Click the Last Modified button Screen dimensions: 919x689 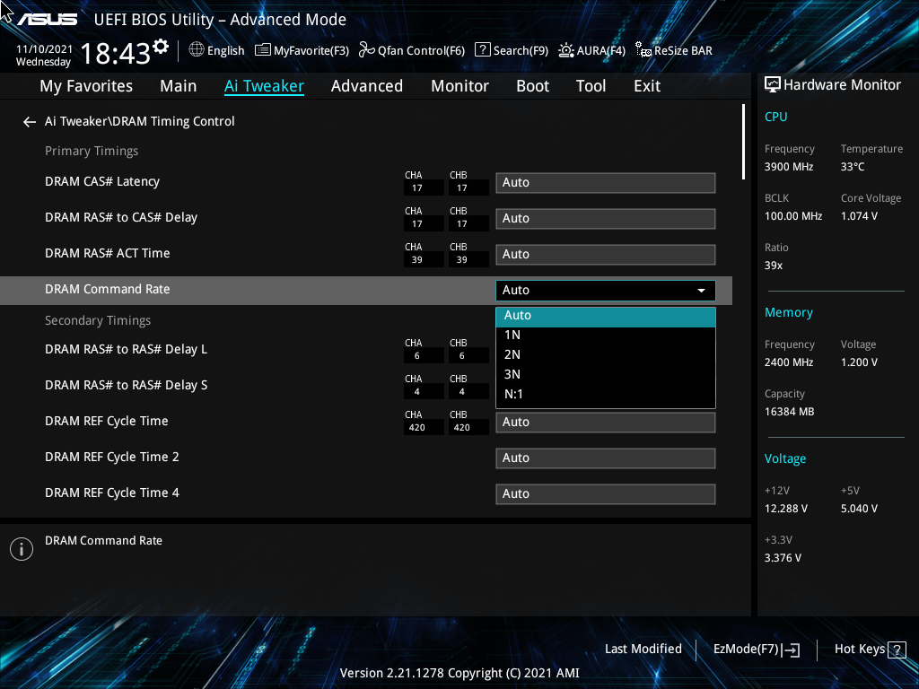coord(643,650)
